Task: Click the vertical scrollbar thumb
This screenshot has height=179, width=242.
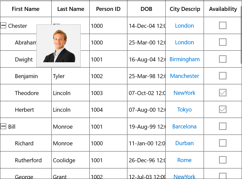Action: 241,35
